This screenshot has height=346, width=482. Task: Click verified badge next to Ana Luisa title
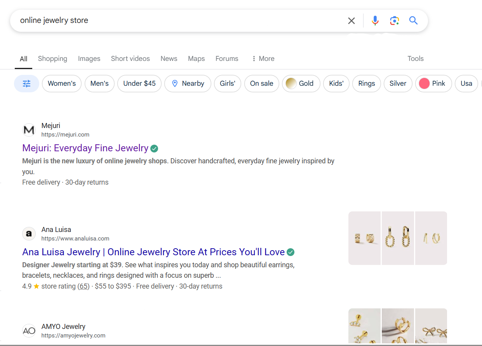(291, 252)
